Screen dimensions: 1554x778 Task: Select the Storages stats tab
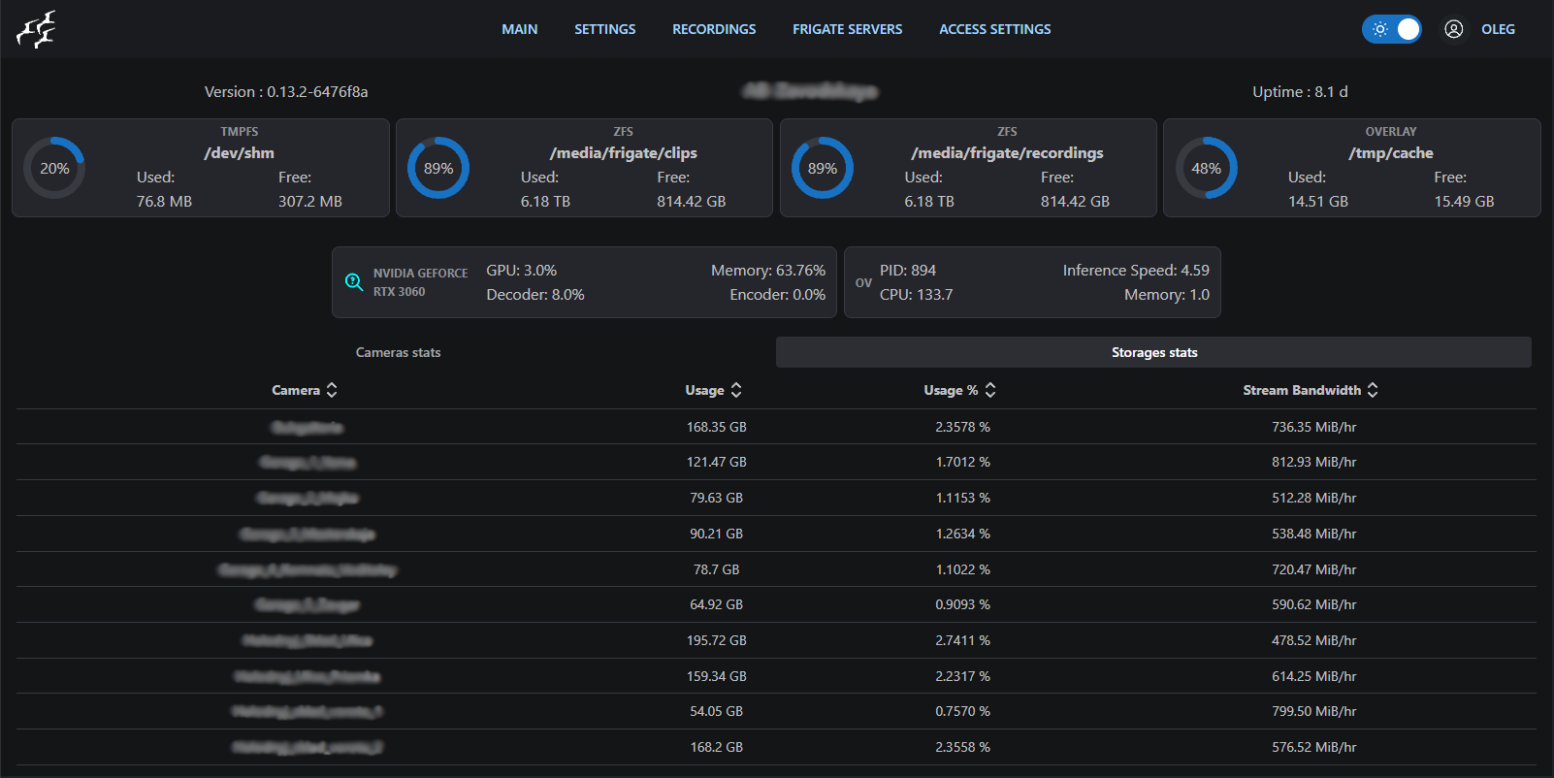[1153, 352]
